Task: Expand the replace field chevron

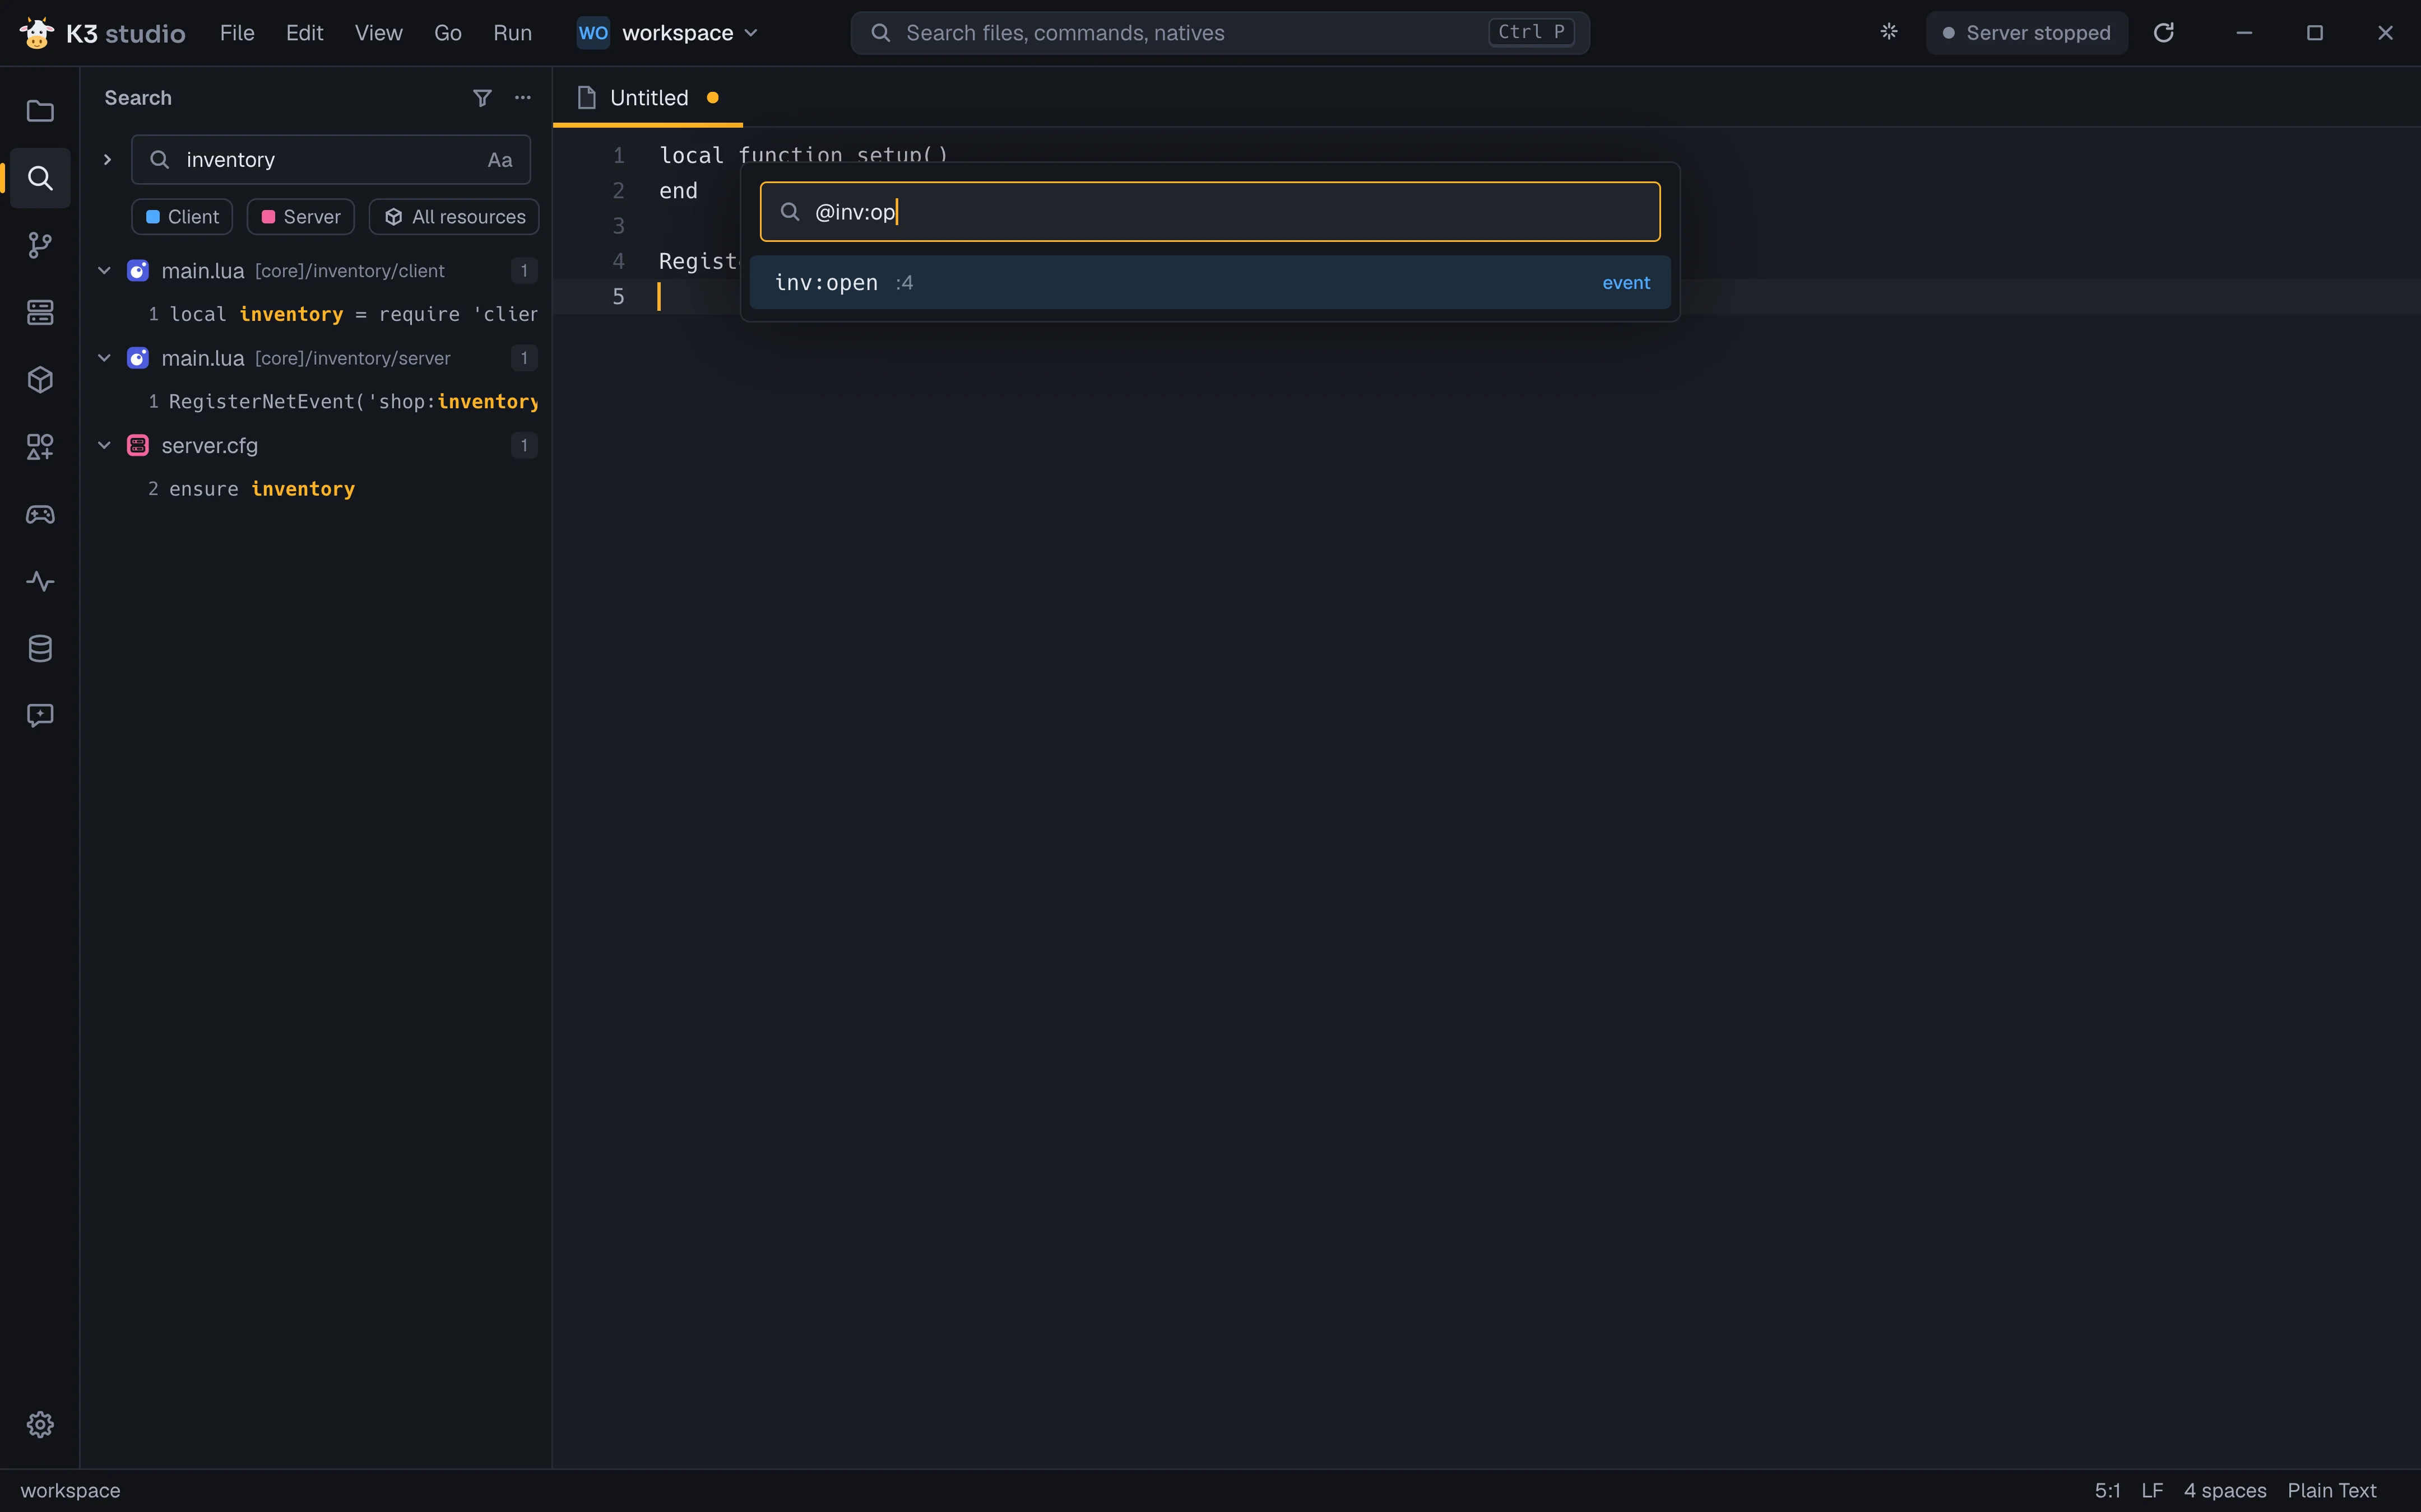Action: (x=107, y=160)
